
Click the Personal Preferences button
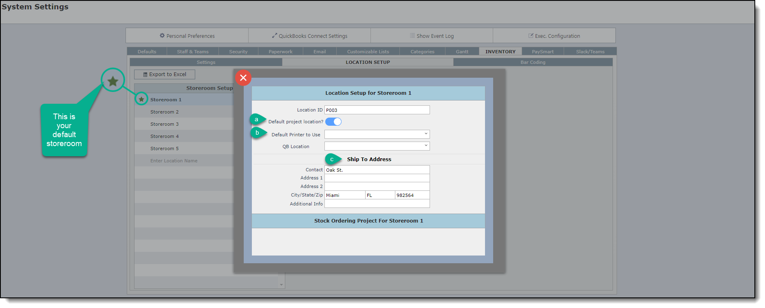pos(187,36)
